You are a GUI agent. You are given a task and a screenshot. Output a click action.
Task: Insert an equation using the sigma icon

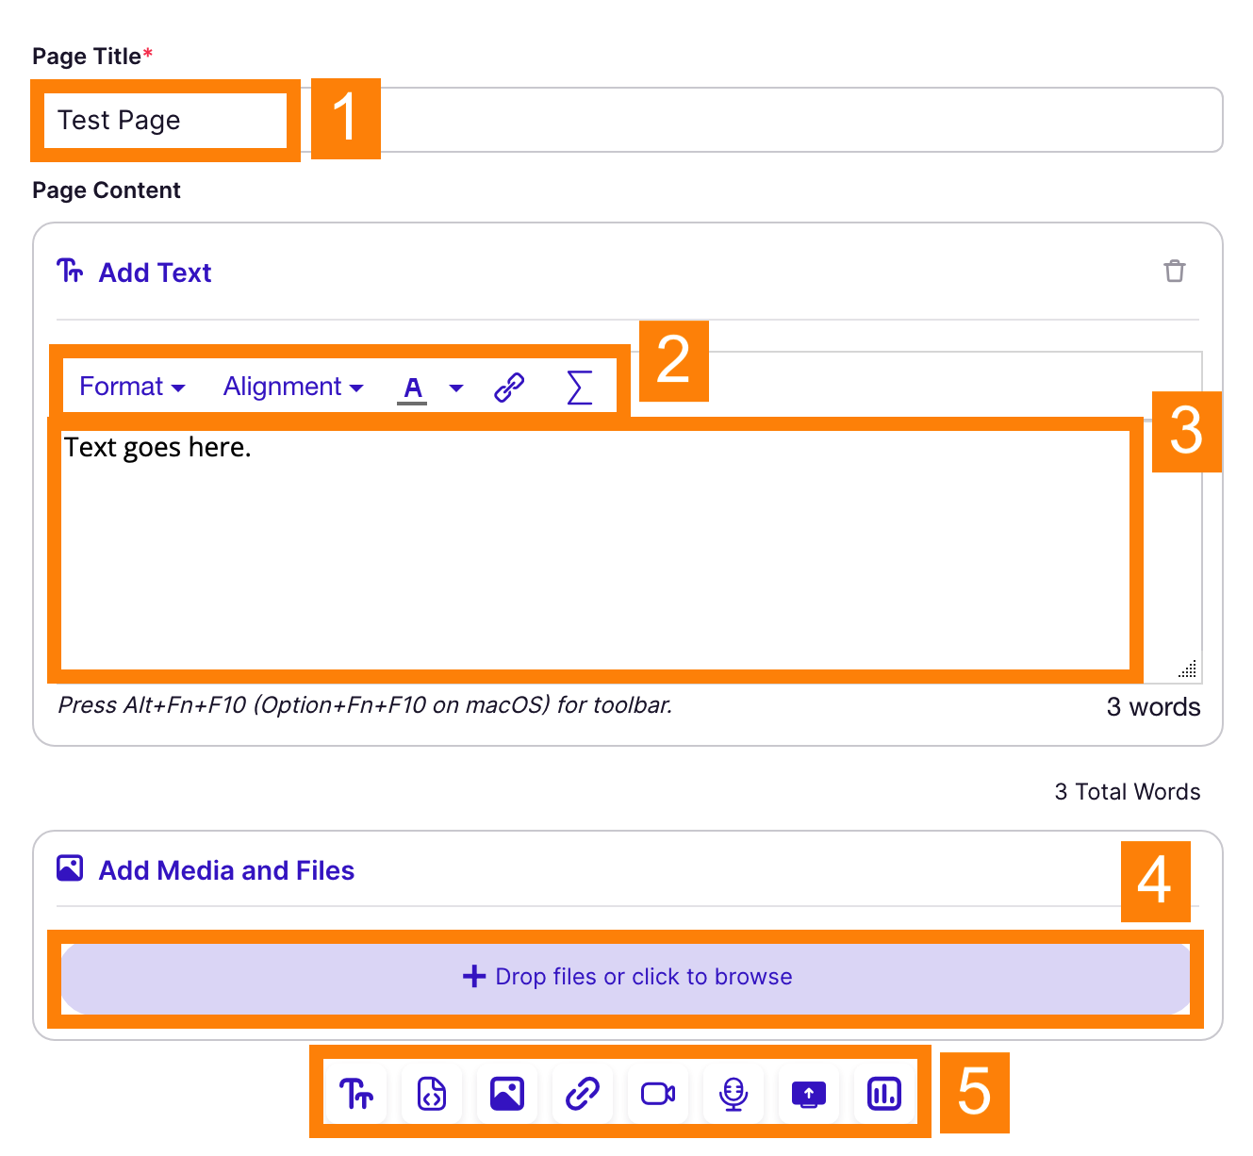click(580, 388)
